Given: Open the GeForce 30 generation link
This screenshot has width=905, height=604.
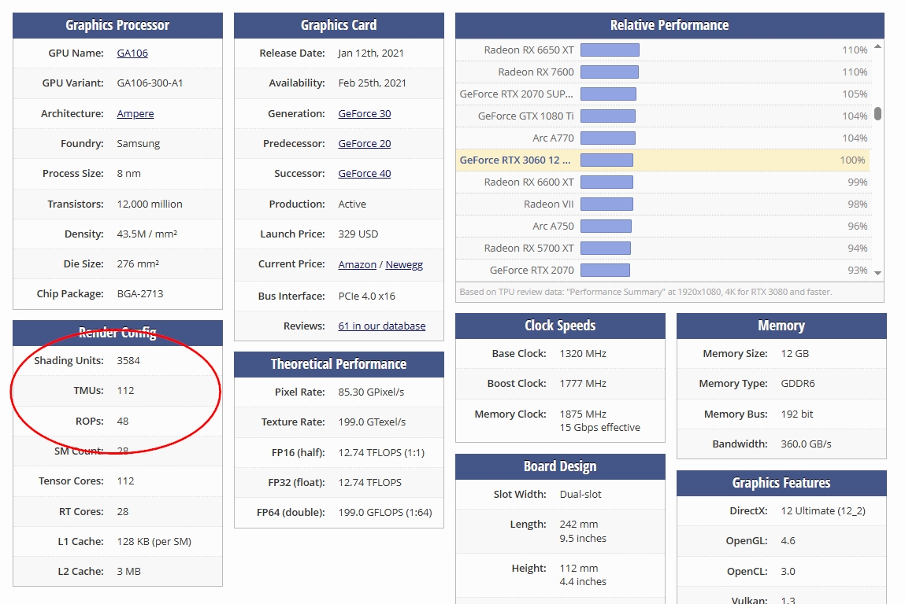Looking at the screenshot, I should pos(364,113).
